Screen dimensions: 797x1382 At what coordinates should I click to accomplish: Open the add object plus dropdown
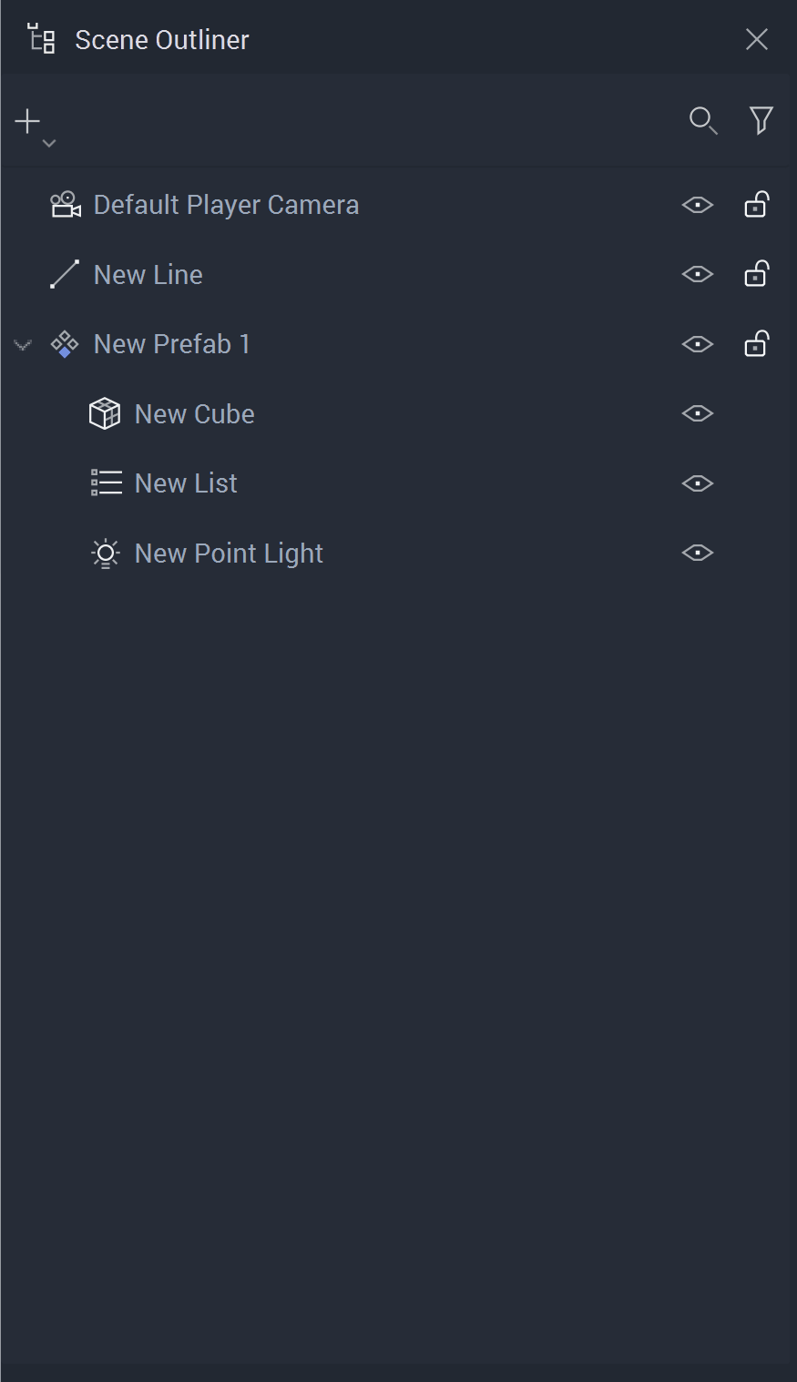click(x=35, y=126)
